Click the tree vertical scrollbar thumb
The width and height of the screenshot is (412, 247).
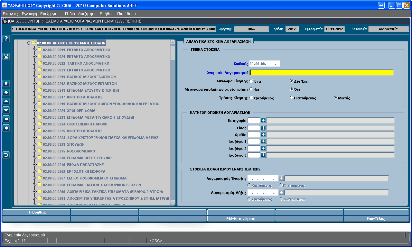tap(173, 53)
